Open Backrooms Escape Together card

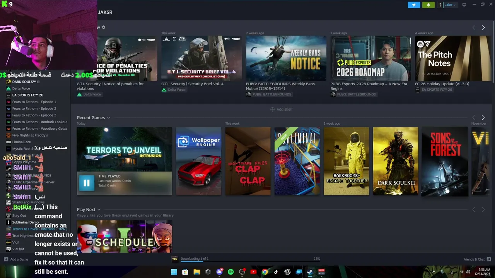pos(346,161)
